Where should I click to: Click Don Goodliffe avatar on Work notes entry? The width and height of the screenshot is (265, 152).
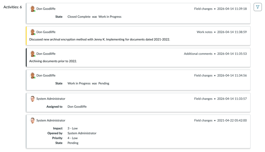pyautogui.click(x=32, y=32)
